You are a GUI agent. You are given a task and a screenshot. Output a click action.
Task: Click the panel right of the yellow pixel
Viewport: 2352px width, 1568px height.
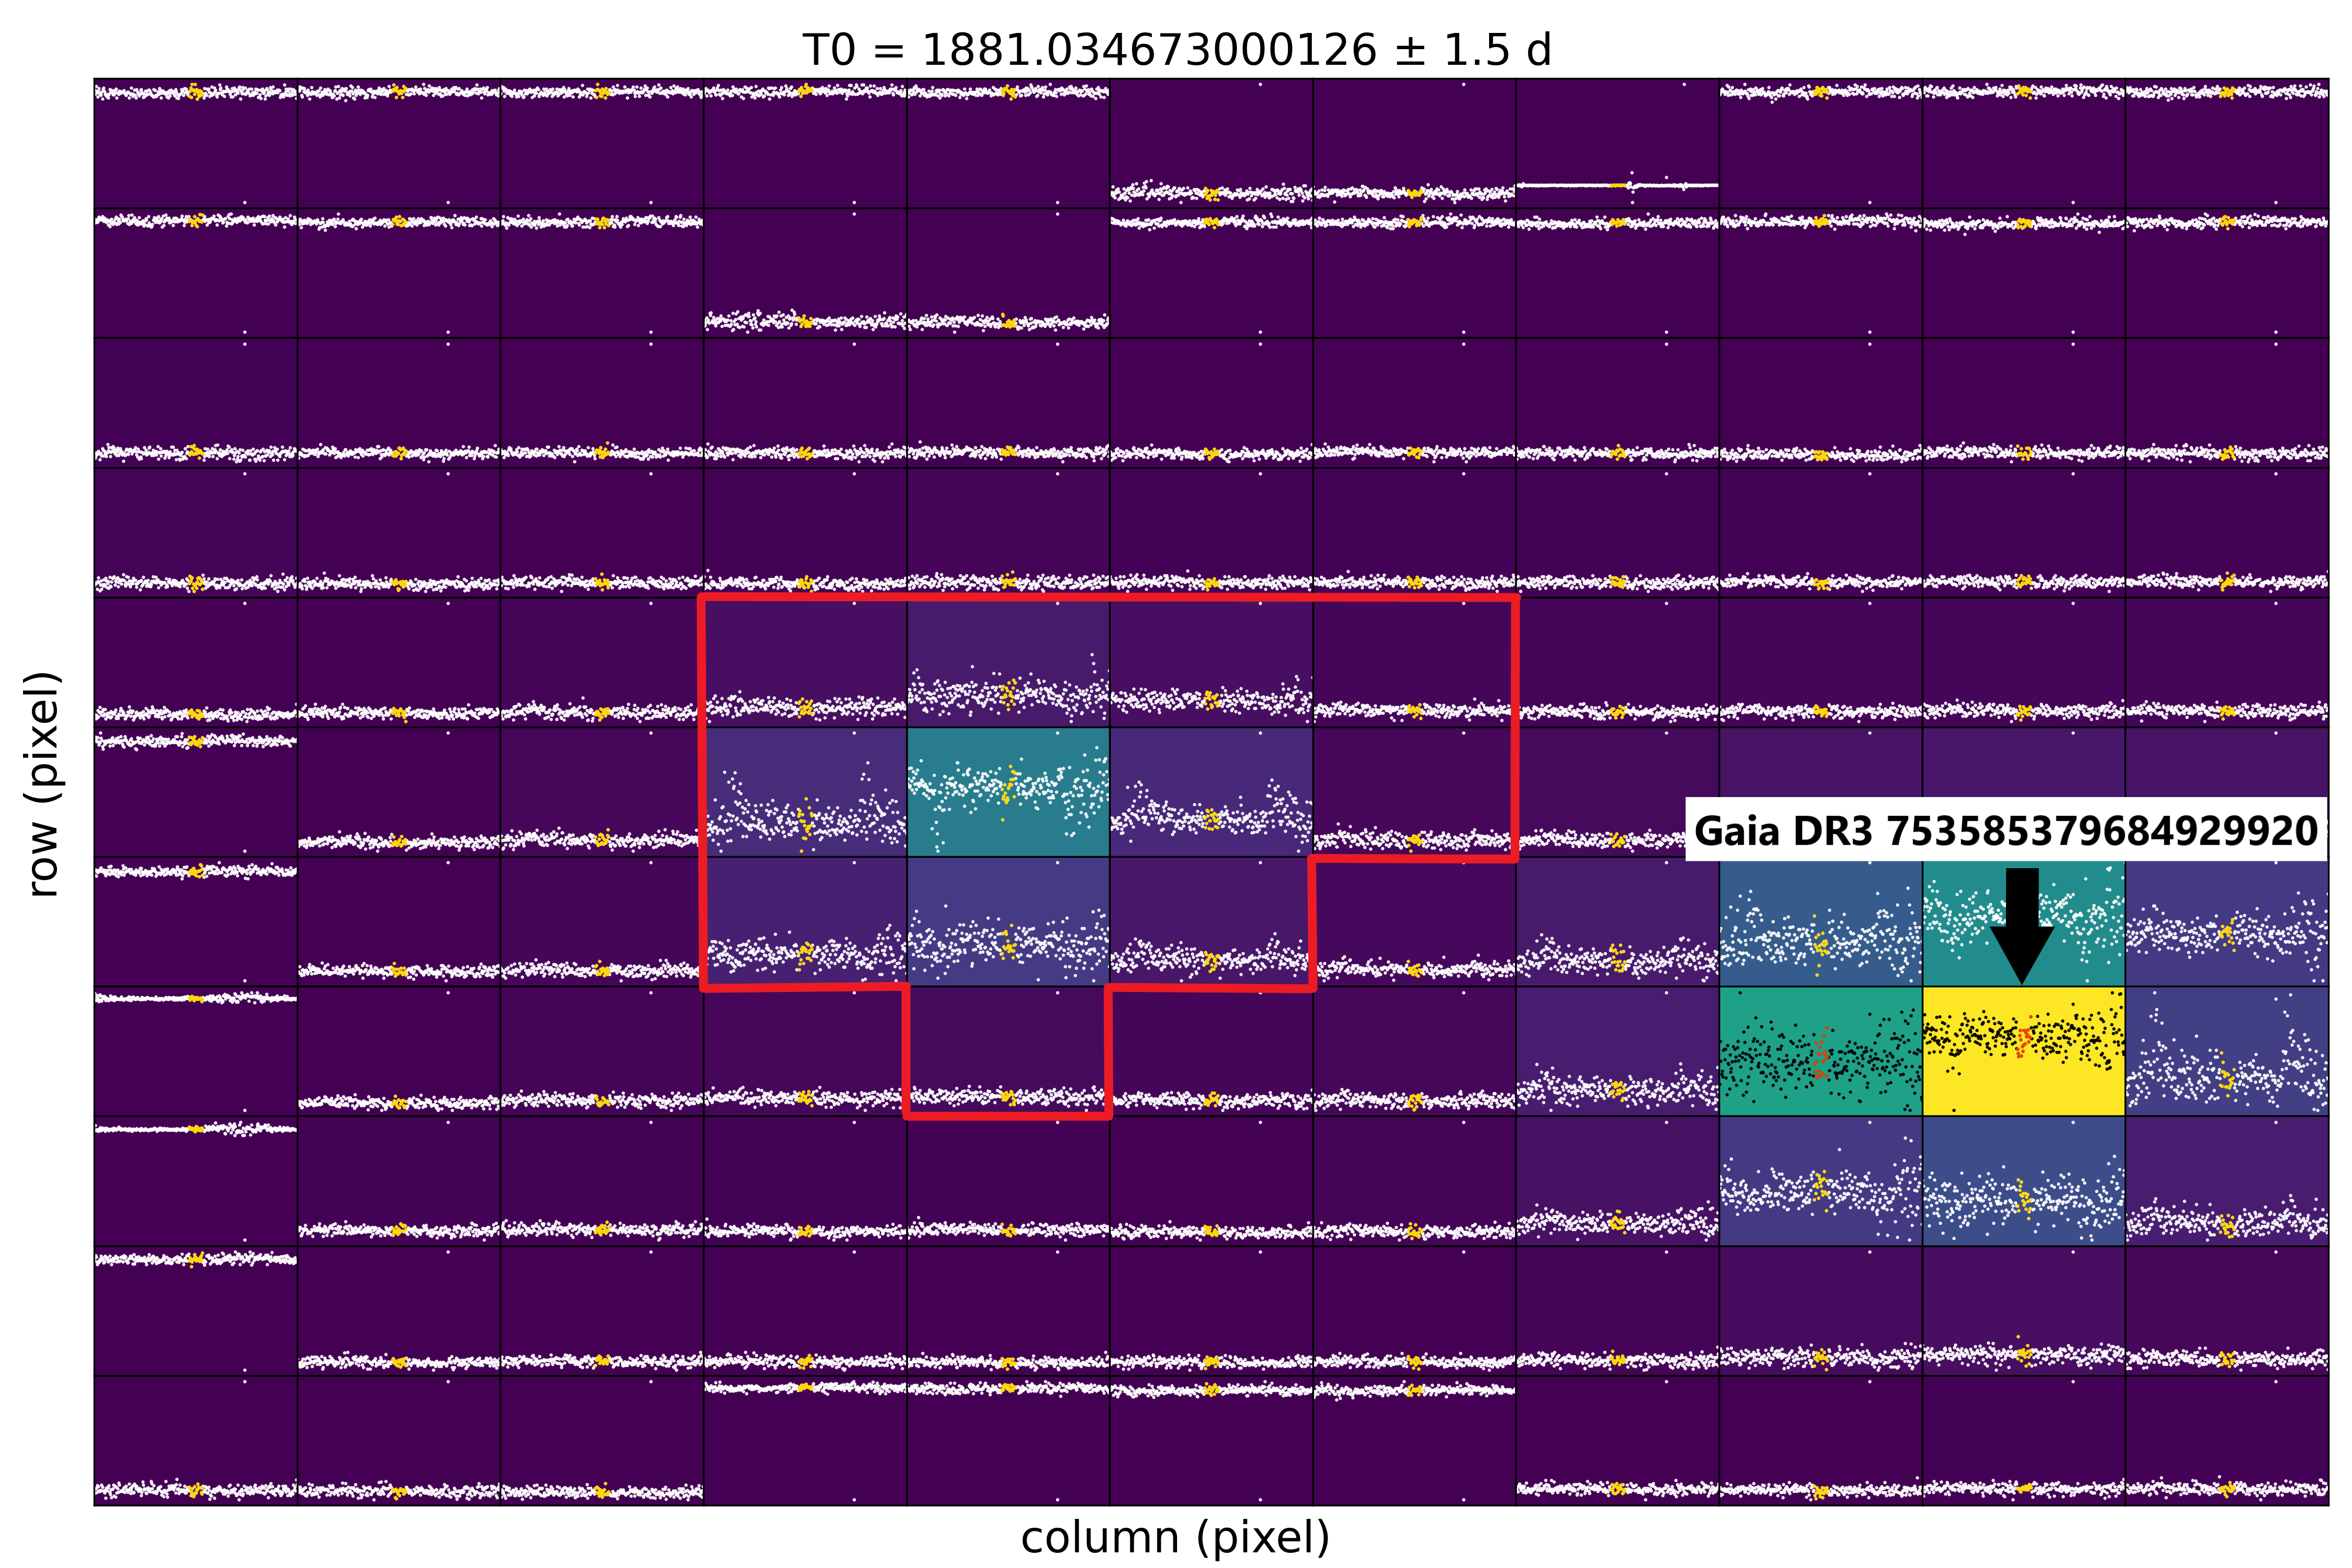[2226, 1051]
